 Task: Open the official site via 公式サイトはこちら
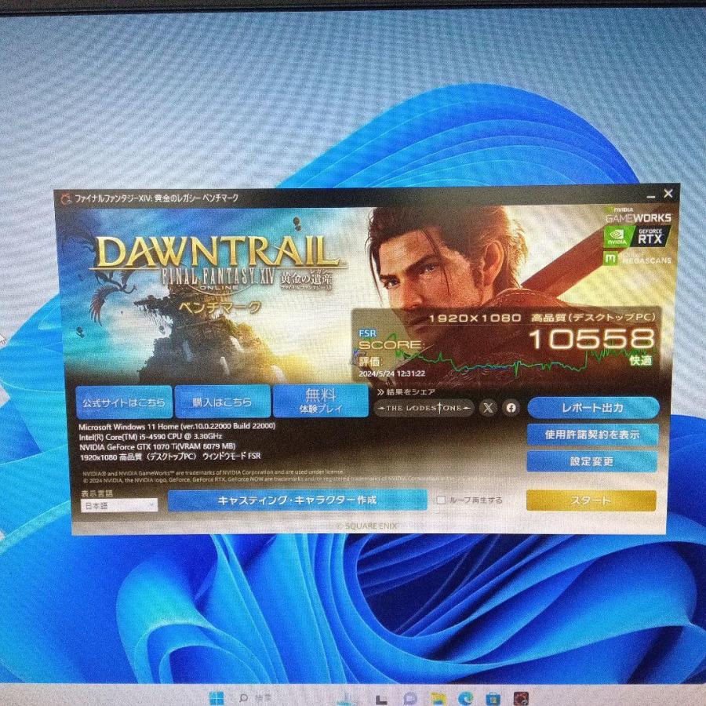pyautogui.click(x=123, y=401)
